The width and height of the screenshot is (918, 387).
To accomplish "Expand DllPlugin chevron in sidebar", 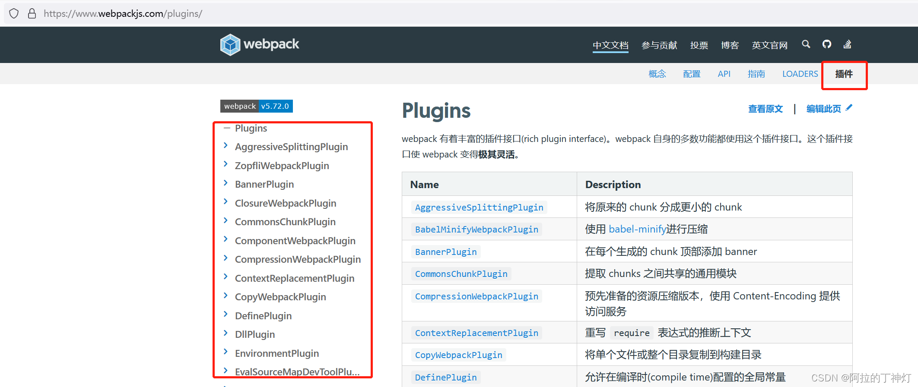I will point(226,333).
